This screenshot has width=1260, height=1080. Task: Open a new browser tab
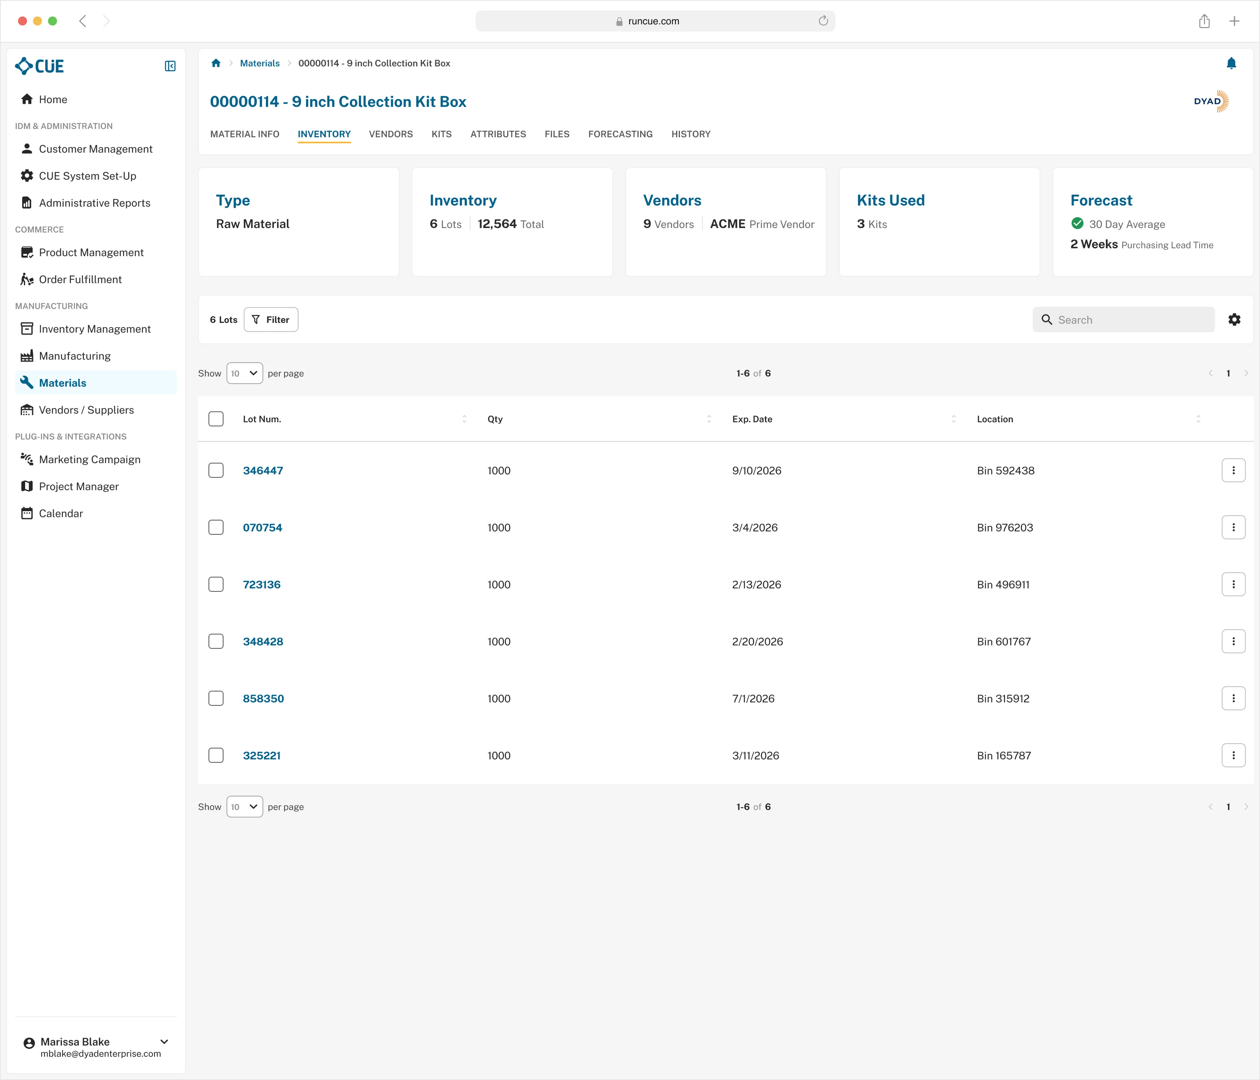pyautogui.click(x=1234, y=21)
